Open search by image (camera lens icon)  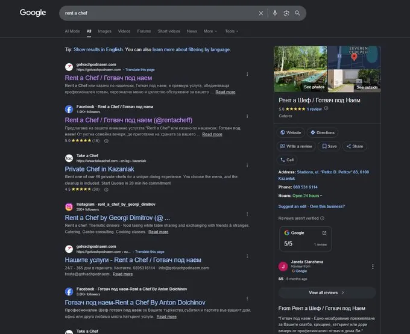(x=286, y=13)
